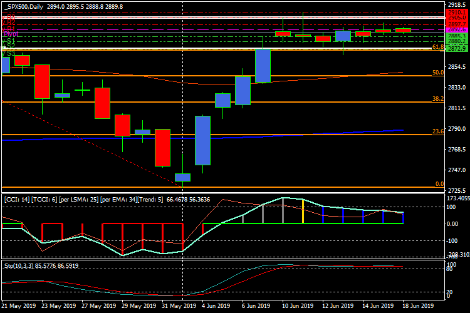Image resolution: width=470 pixels, height=313 pixels.
Task: Click the 20 stochastic scale value
Action: click(x=449, y=292)
